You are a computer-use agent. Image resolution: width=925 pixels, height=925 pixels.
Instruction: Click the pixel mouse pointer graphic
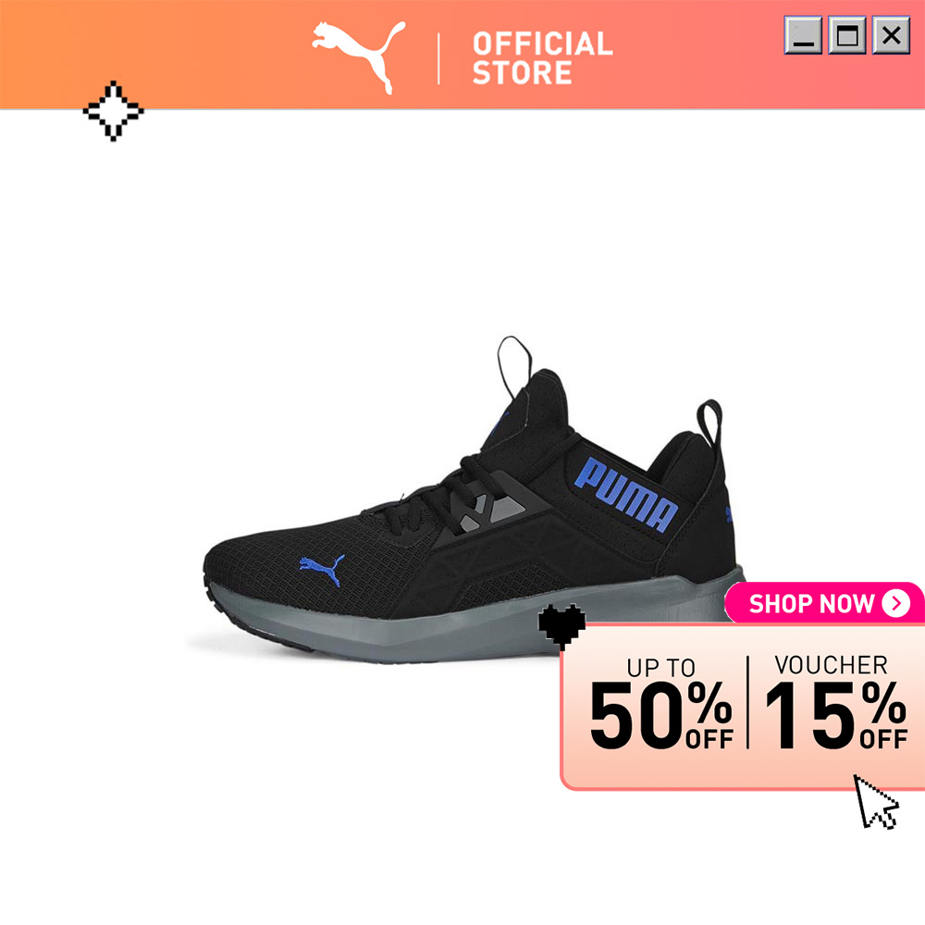[x=876, y=802]
